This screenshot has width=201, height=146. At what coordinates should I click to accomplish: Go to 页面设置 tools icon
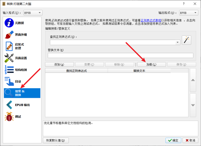point(9,58)
